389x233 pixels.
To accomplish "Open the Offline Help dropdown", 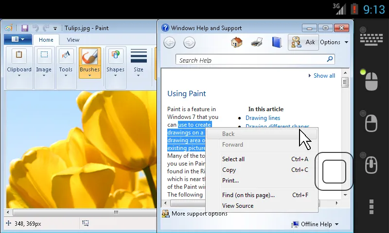I will (315, 224).
